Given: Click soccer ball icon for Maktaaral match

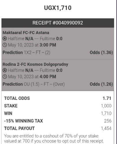Looking at the screenshot, I should point(5,39).
